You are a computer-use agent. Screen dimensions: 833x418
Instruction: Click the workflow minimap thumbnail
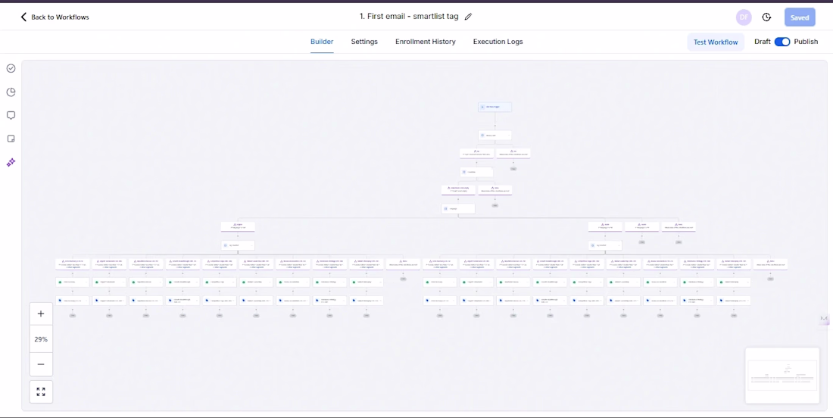point(782,376)
